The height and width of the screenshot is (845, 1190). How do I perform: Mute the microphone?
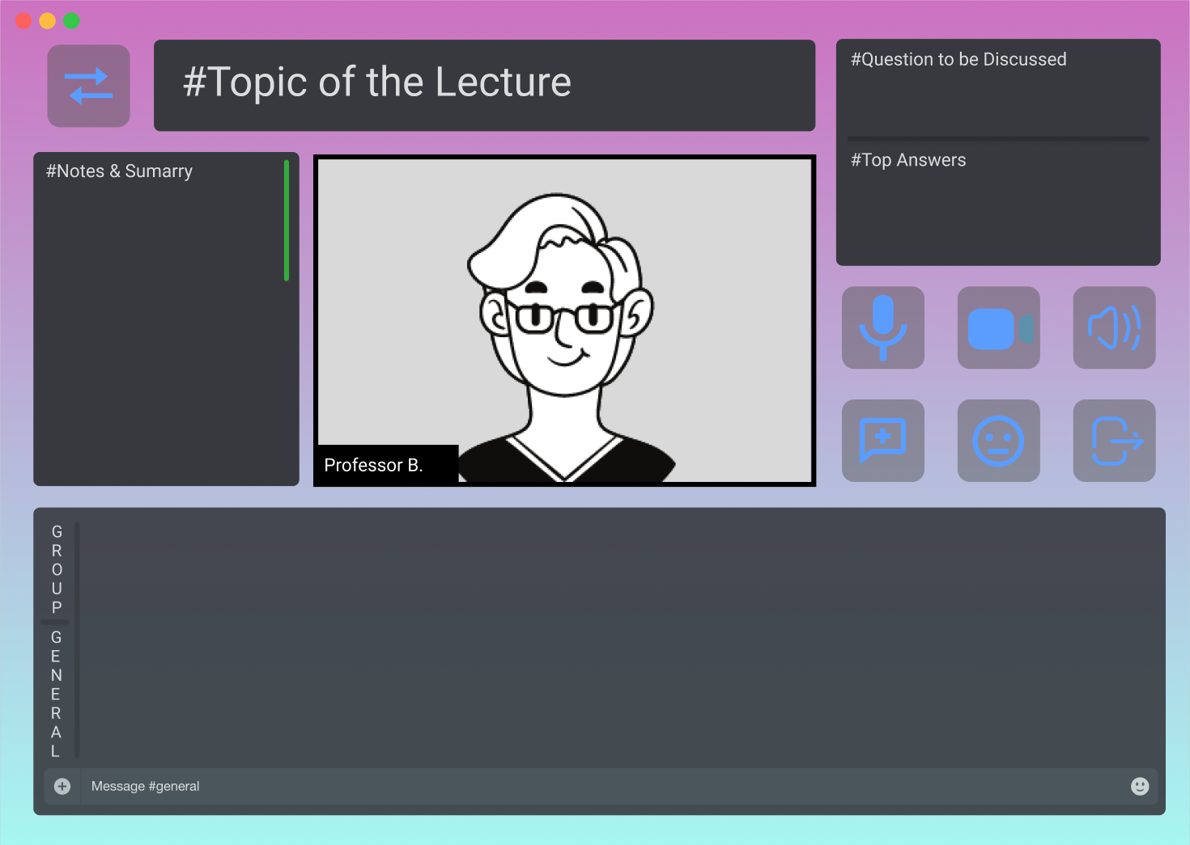[883, 327]
